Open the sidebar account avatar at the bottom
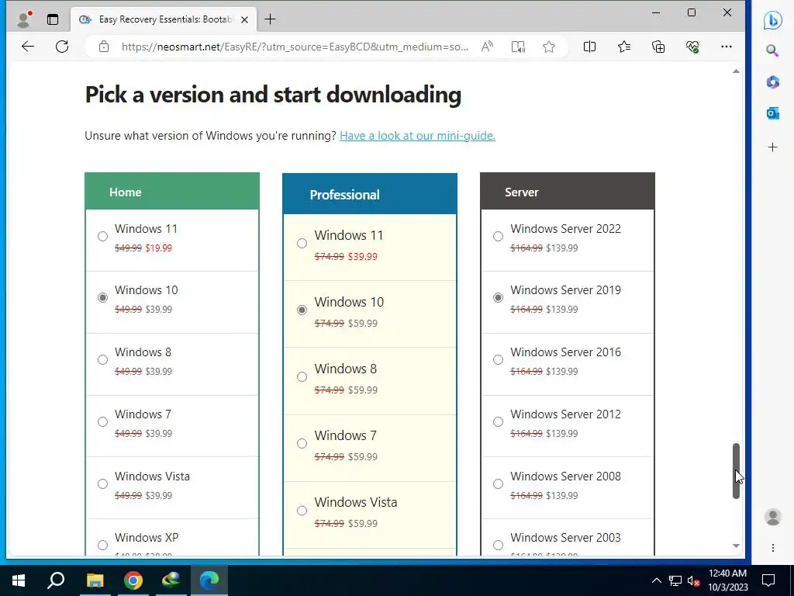This screenshot has height=596, width=794. (773, 518)
